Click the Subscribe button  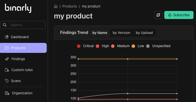tap(179, 15)
